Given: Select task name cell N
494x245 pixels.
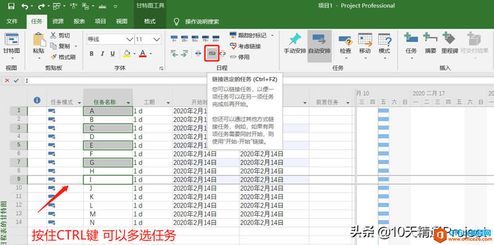Looking at the screenshot, I should click(108, 223).
